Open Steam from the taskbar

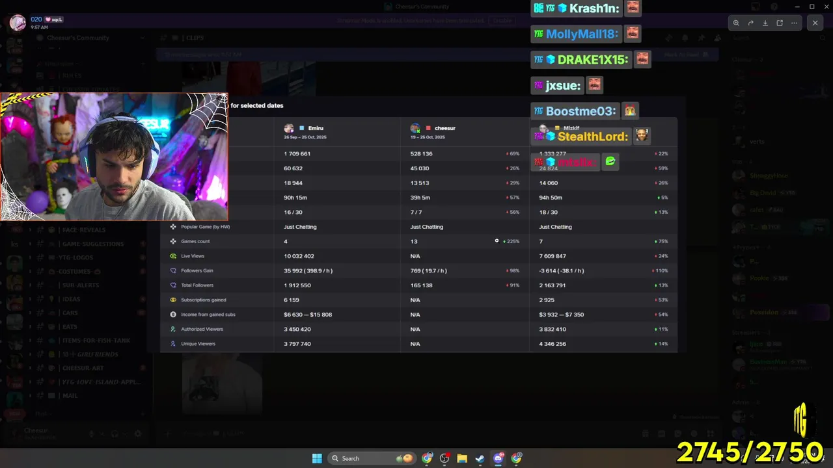pyautogui.click(x=480, y=458)
